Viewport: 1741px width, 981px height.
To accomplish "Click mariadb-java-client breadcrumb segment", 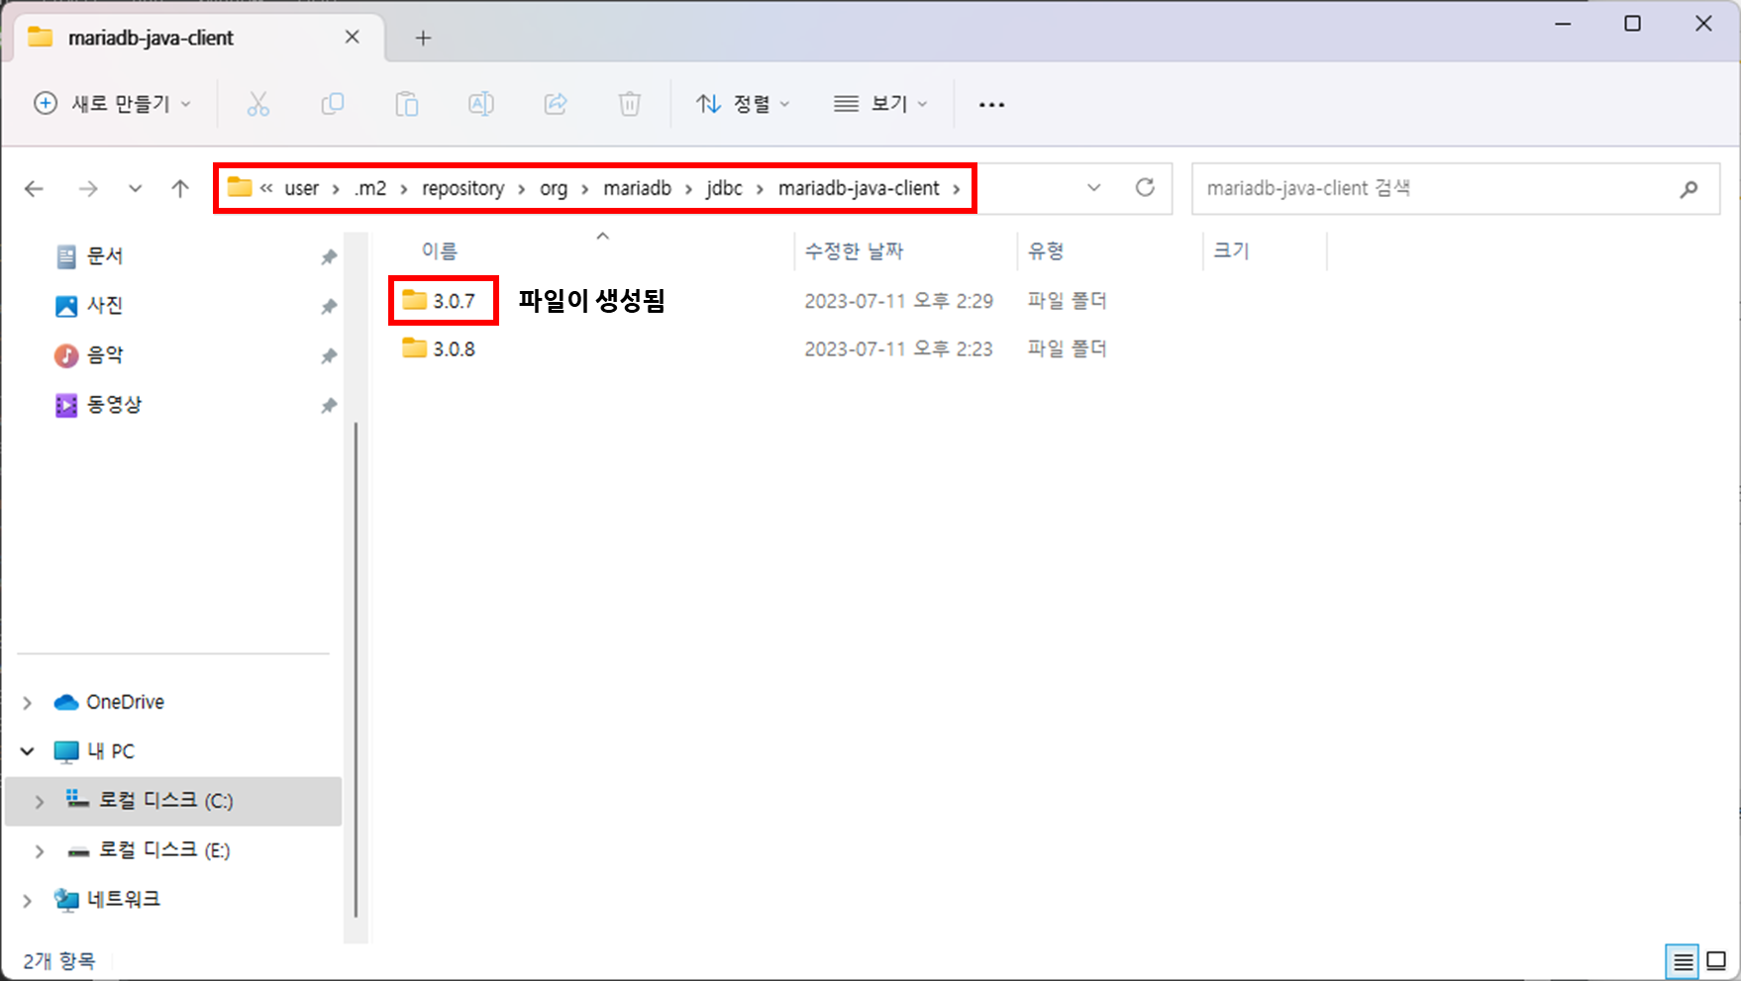I will click(x=859, y=188).
